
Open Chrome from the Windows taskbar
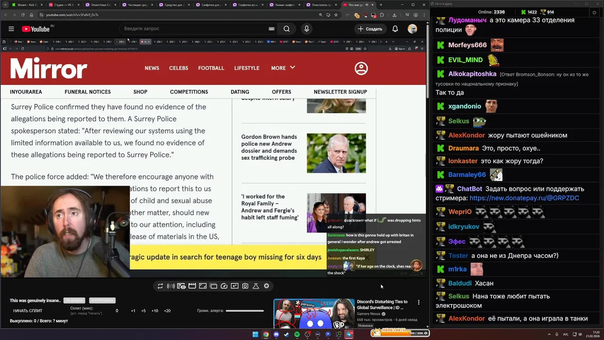pos(266,334)
